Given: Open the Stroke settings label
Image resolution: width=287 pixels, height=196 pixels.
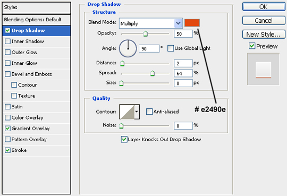Looking at the screenshot, I should (19, 150).
